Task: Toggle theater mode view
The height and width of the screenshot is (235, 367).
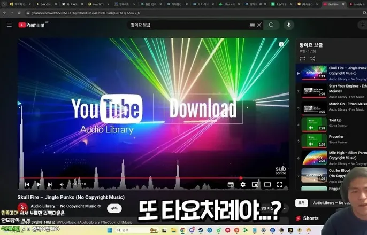Action: click(x=267, y=185)
